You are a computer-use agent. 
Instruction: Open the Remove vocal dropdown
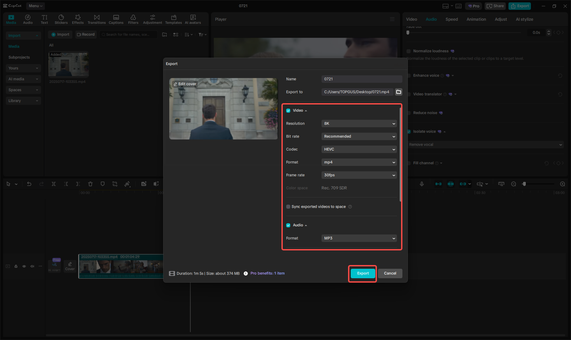point(485,144)
